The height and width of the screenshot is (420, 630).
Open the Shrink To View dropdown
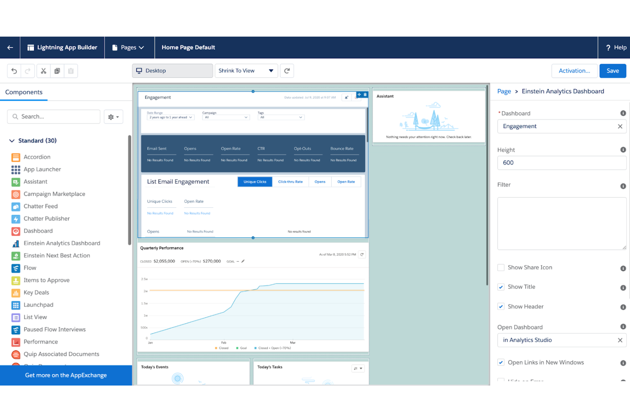(x=246, y=71)
